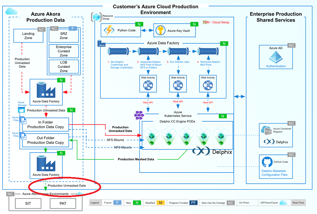
Task: Click the purple Azure Kubernetes Service icon
Action: [139, 115]
